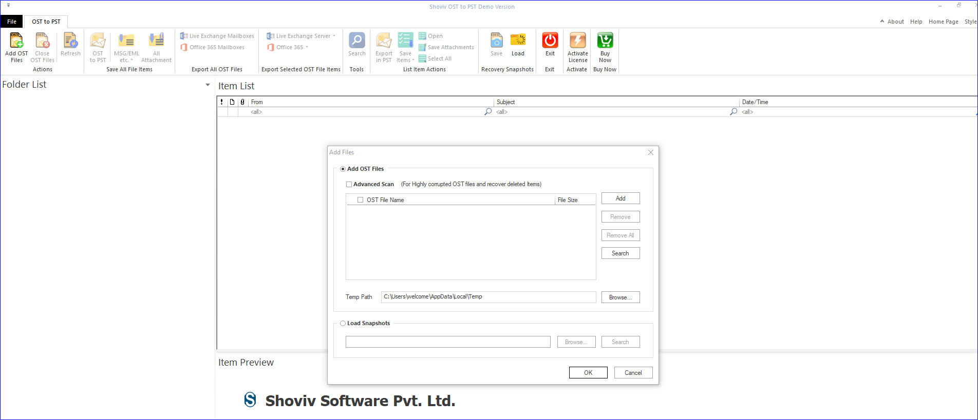
Task: Open the File menu tab
Action: [x=12, y=22]
